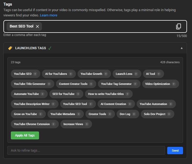Add the YouTube Title Generator tag
192x164 pixels.
point(49,84)
